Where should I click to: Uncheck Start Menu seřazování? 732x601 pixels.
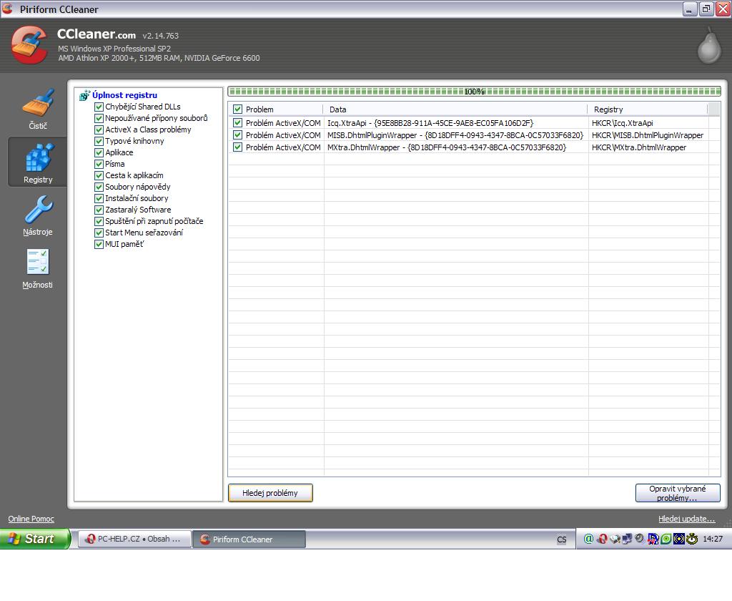pos(99,233)
